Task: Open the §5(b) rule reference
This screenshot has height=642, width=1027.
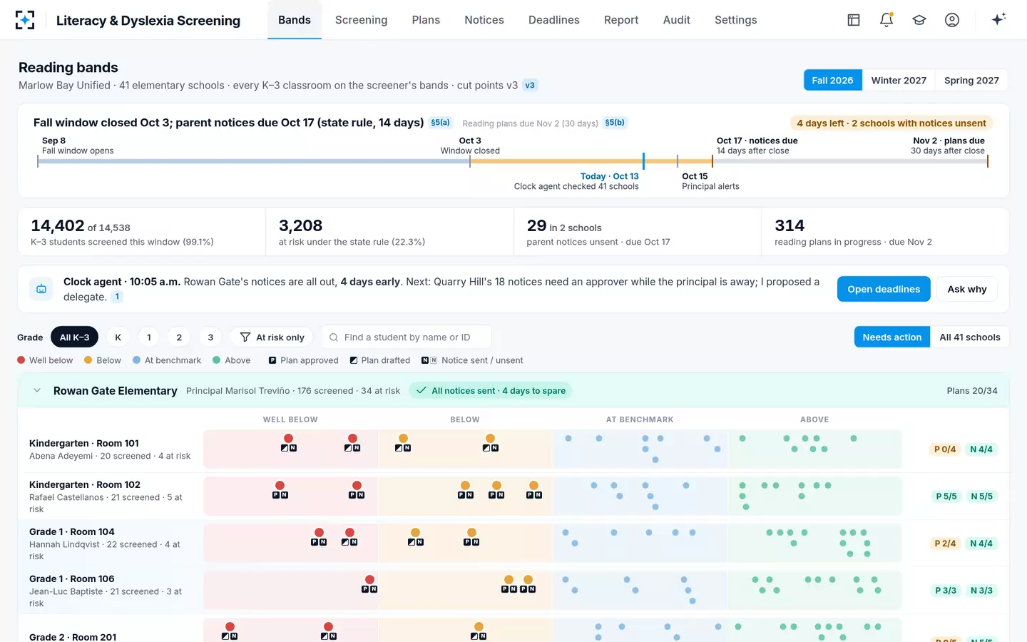Action: (615, 123)
